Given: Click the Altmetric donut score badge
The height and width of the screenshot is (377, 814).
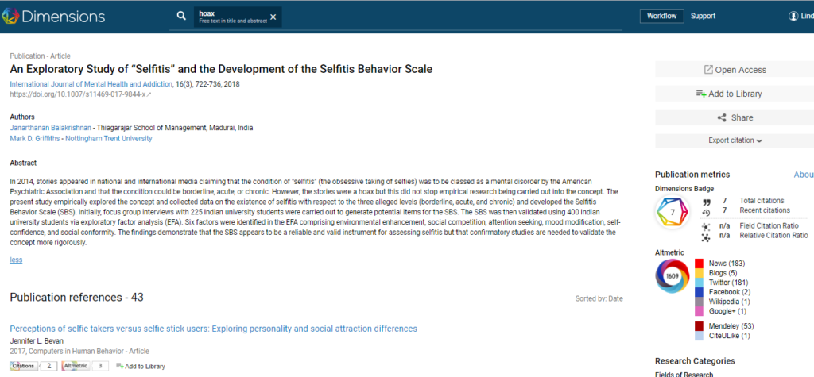Looking at the screenshot, I should click(x=673, y=275).
